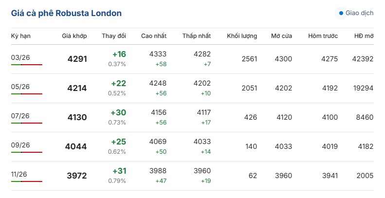Click the range bar under 11/26
This screenshot has height=198, width=385.
27,181
